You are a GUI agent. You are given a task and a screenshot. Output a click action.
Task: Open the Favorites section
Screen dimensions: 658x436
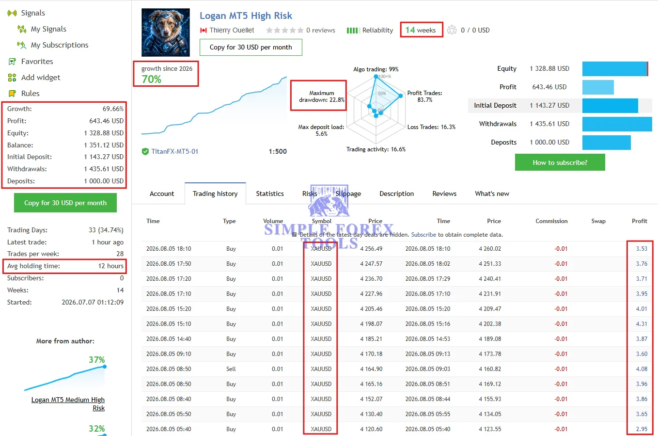tap(37, 62)
